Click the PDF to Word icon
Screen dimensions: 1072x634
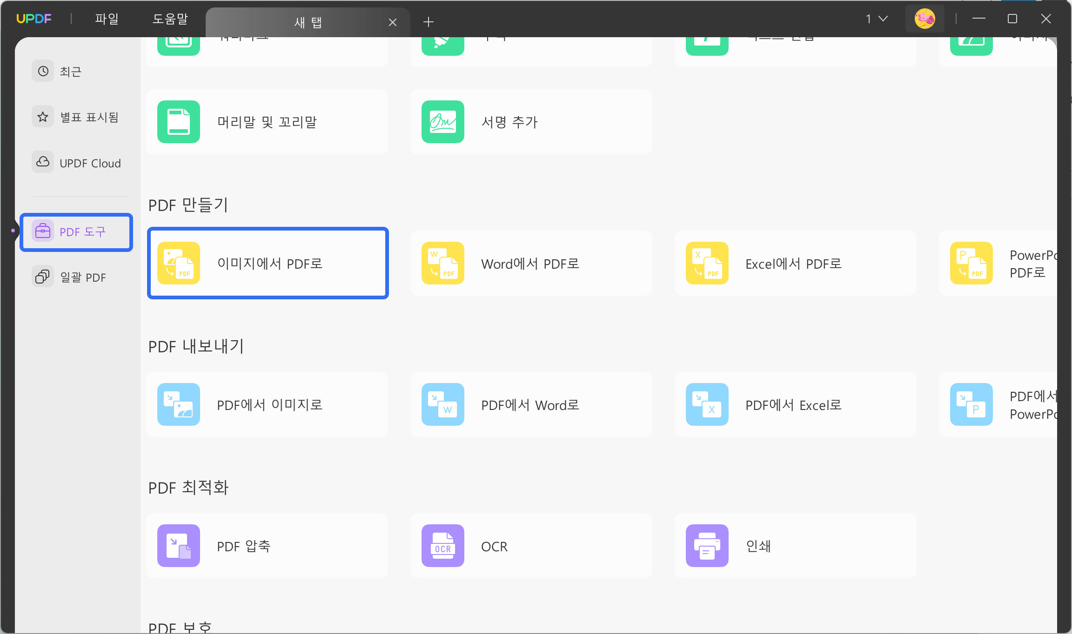[x=442, y=404]
